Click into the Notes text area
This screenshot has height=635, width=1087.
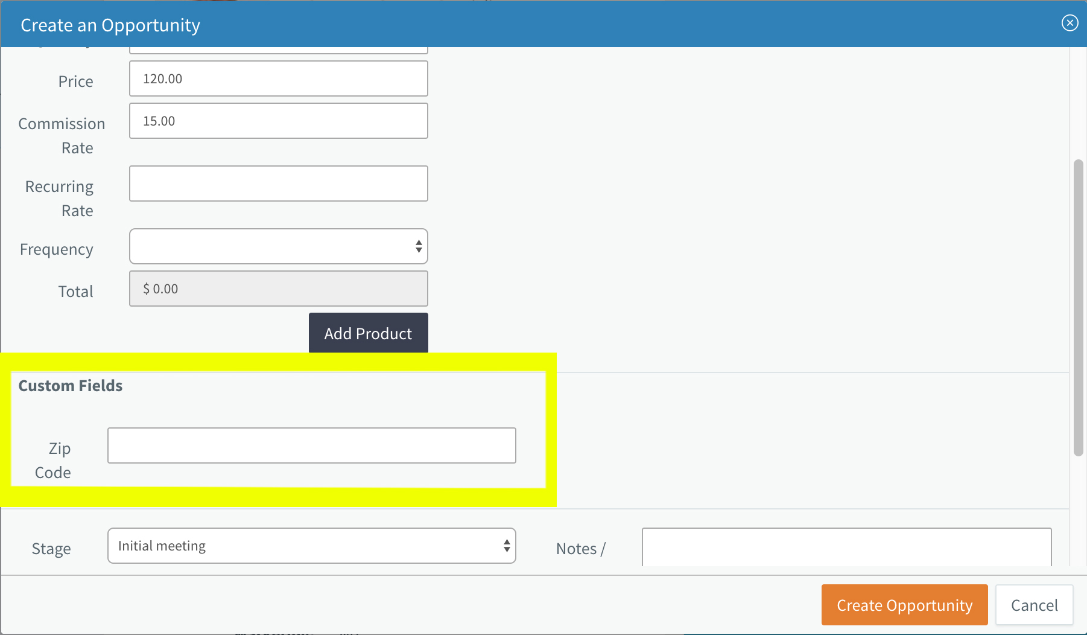(847, 547)
